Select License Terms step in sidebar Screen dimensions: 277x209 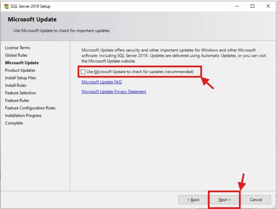click(18, 48)
